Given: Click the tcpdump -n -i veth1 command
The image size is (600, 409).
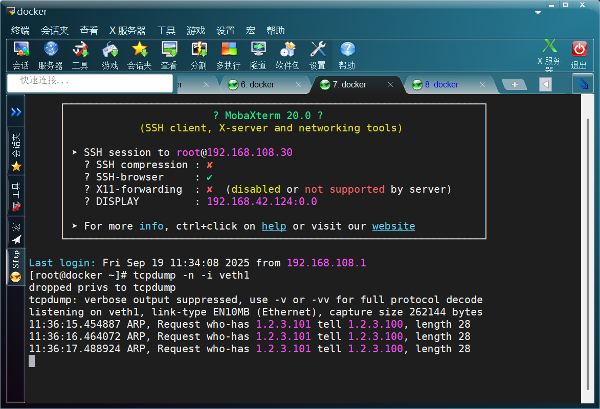Looking at the screenshot, I should pos(191,275).
